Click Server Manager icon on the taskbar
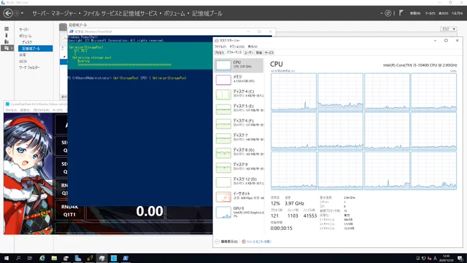This screenshot has width=467, height=263. [x=78, y=258]
